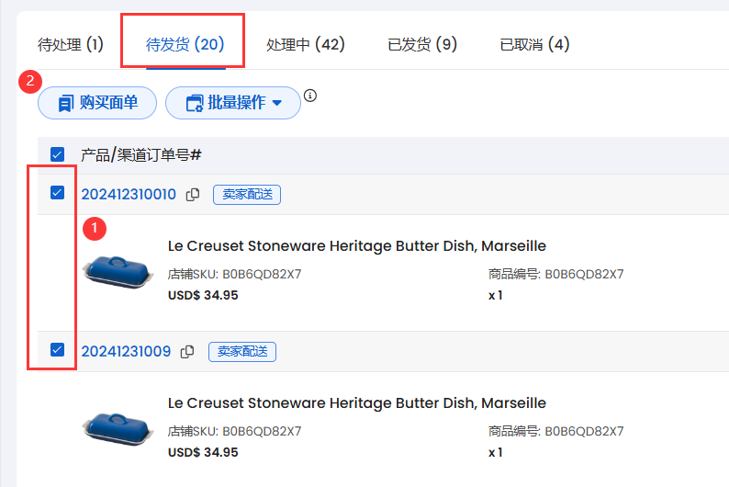Switch to 待处理 (1) tab
Image resolution: width=729 pixels, height=487 pixels.
pyautogui.click(x=71, y=45)
